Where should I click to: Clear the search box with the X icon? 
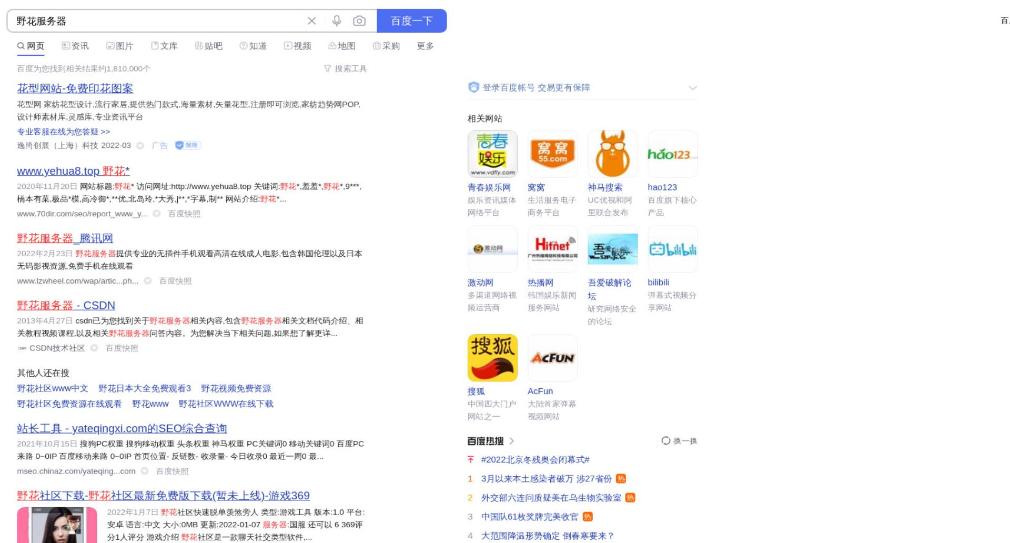click(x=311, y=21)
